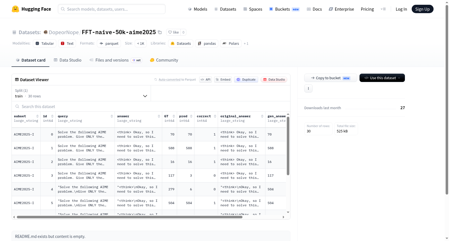The image size is (449, 241).
Task: Open the Enterprise page
Action: tap(341, 9)
